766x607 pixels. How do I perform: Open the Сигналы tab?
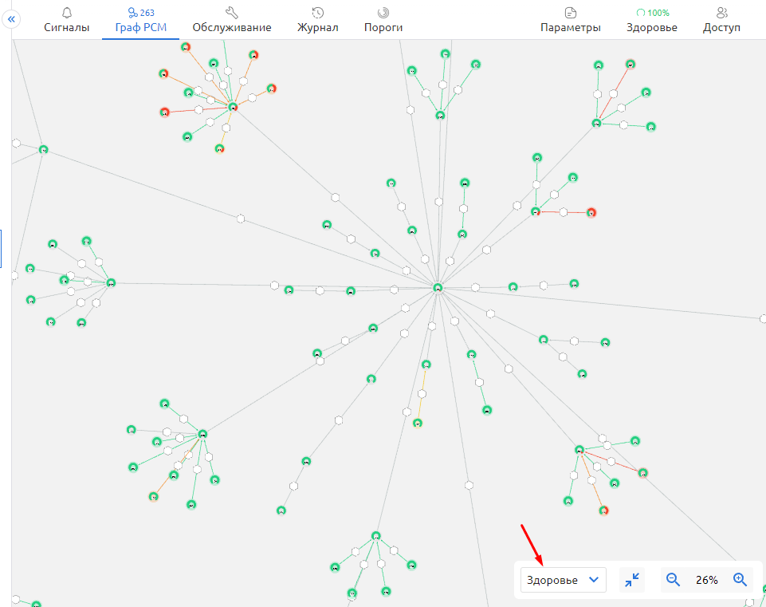pos(66,20)
